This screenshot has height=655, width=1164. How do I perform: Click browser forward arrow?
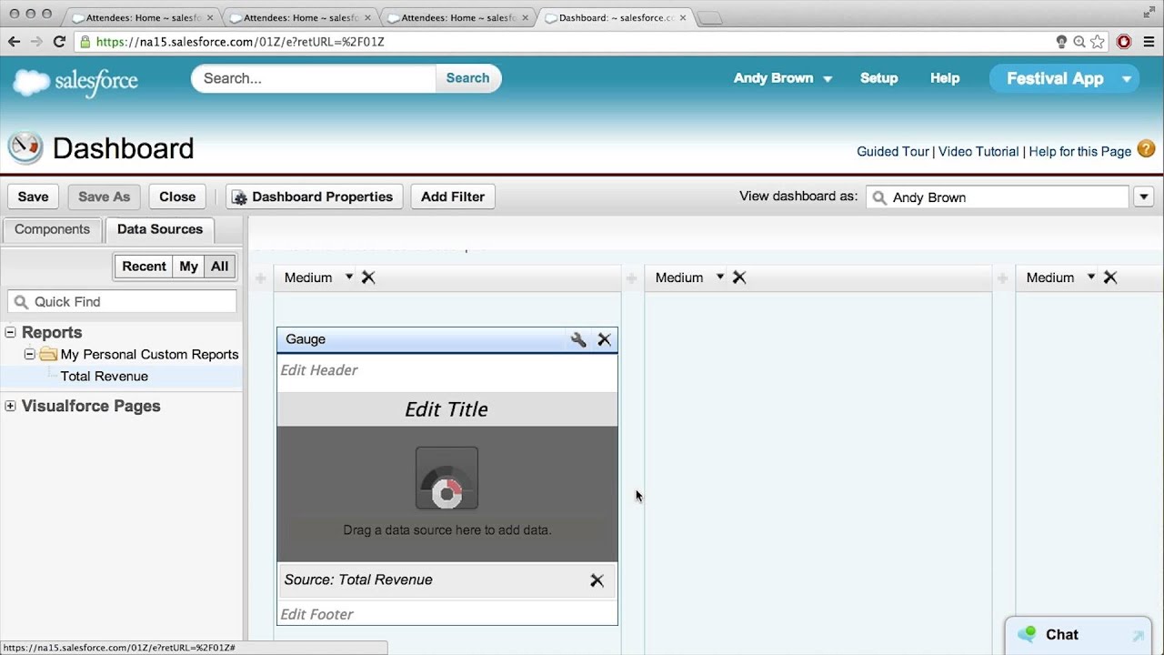[x=36, y=42]
